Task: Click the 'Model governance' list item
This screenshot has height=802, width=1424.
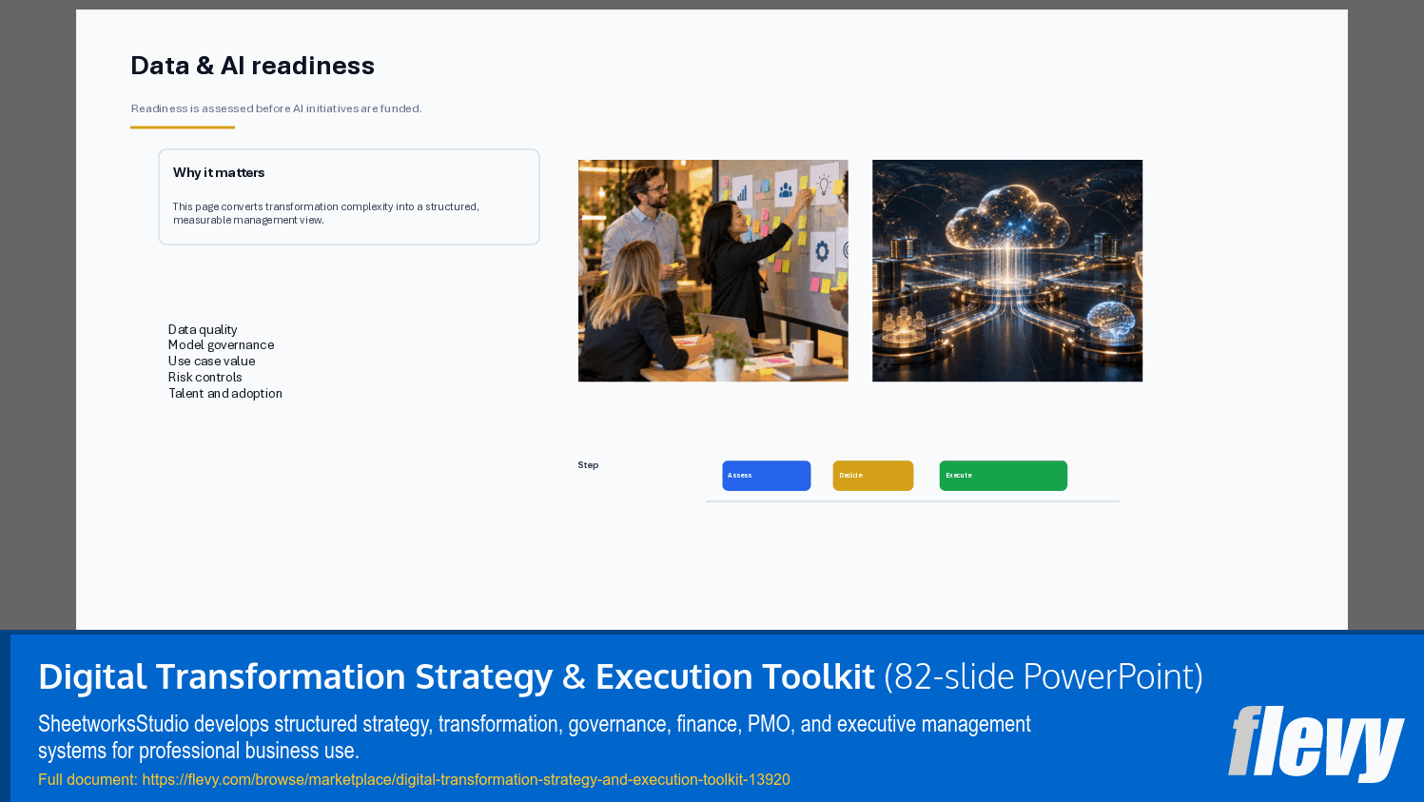Action: tap(221, 345)
